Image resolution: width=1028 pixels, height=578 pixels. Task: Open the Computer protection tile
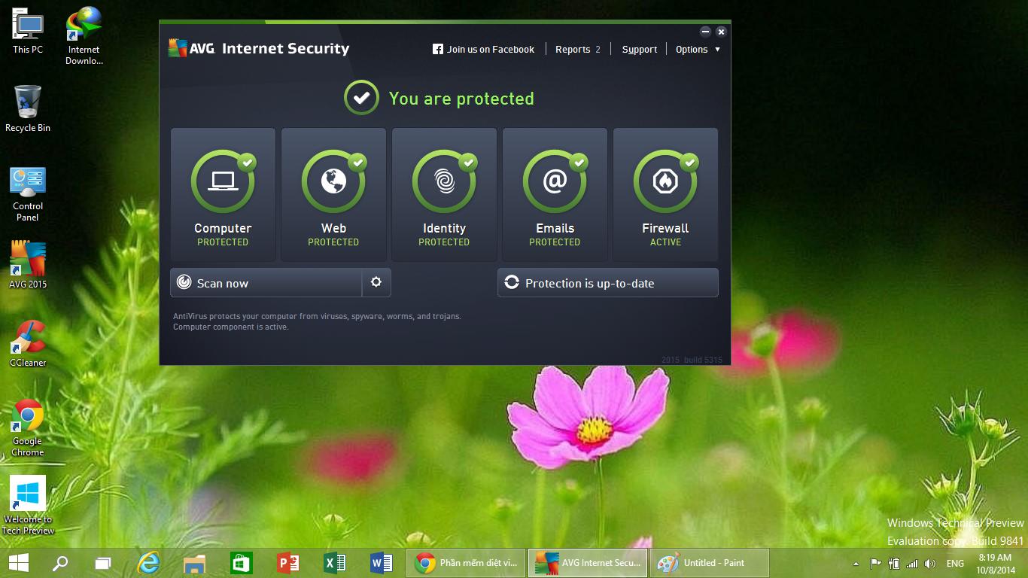223,194
